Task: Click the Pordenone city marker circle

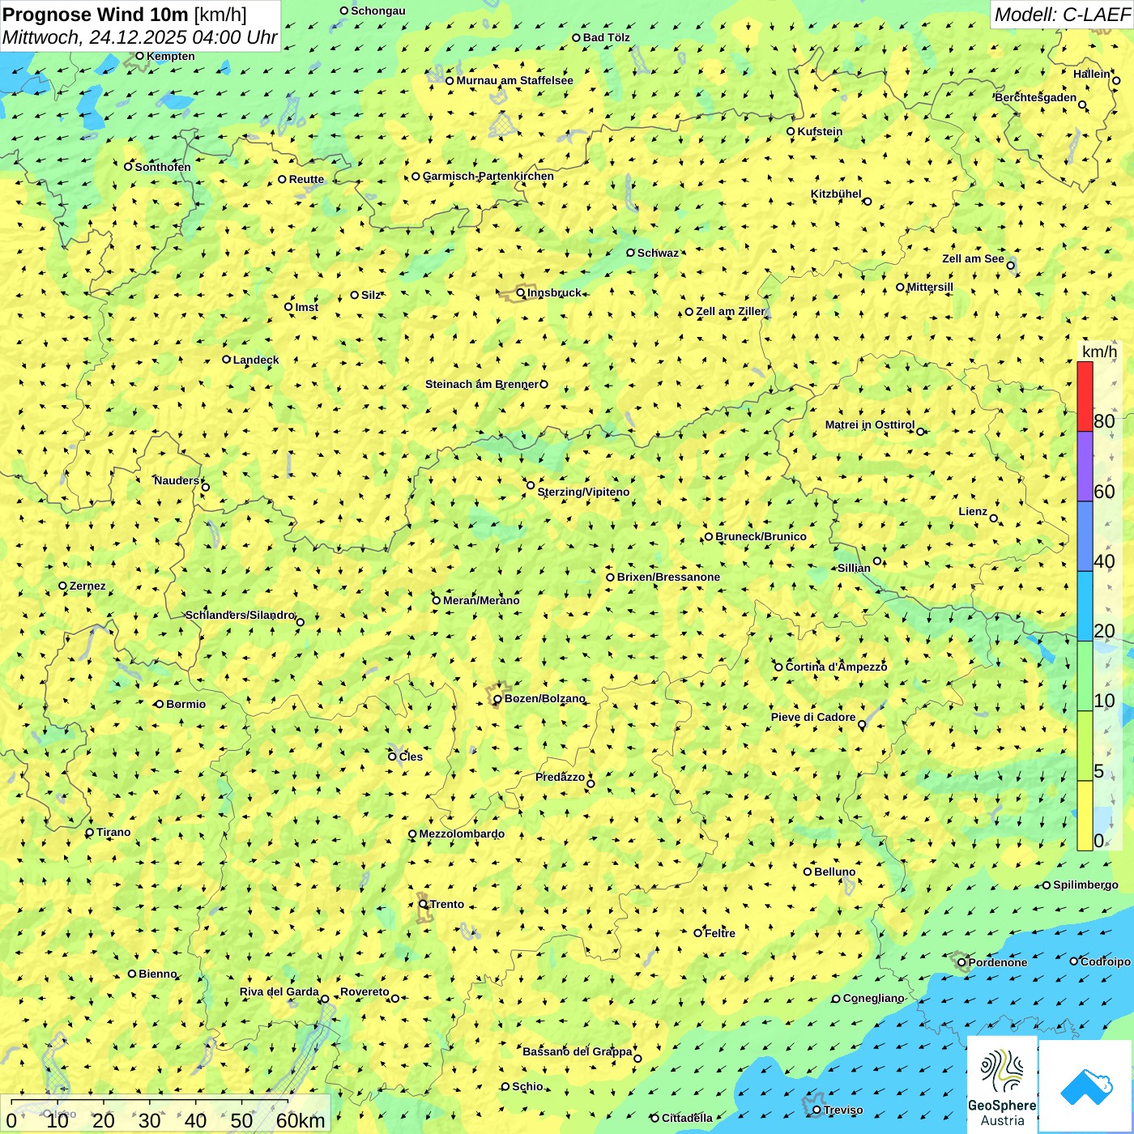Action: coord(962,962)
